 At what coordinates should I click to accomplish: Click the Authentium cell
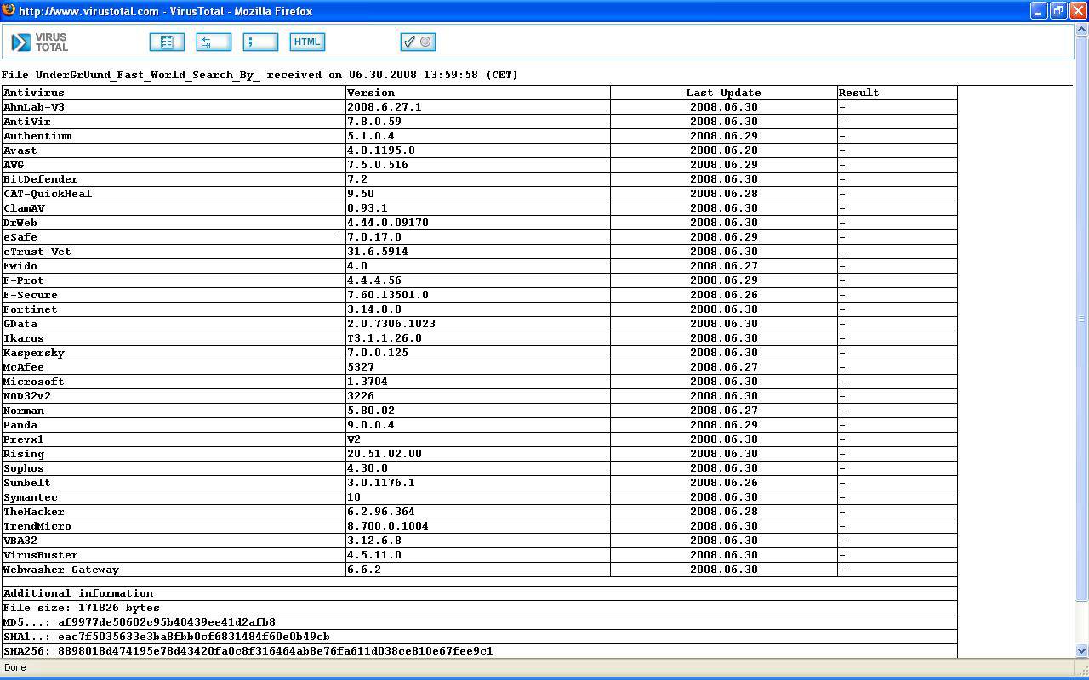point(37,136)
